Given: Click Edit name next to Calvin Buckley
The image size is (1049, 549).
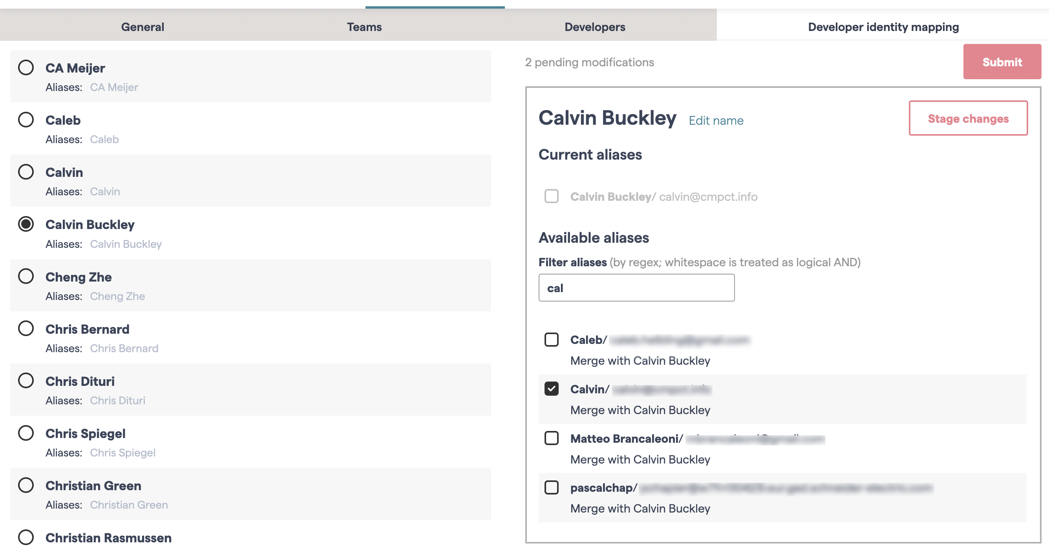Looking at the screenshot, I should click(x=716, y=120).
